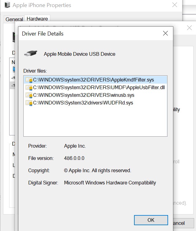This screenshot has height=231, width=196.
Task: Click provider value Apple Inc.
Action: point(75,146)
